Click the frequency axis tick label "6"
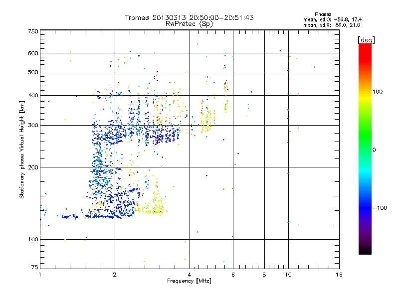This screenshot has height=299, width=399. pyautogui.click(x=233, y=275)
